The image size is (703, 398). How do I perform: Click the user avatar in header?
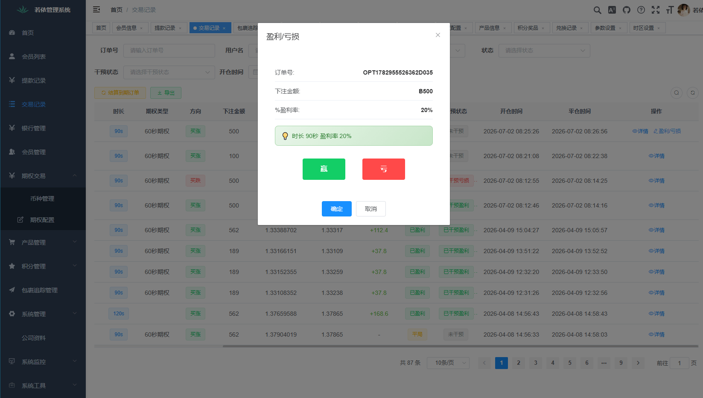683,10
